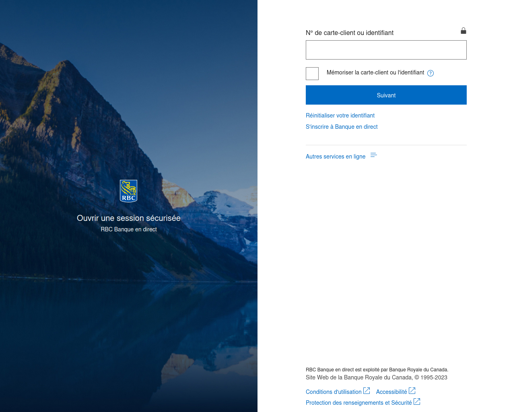The height and width of the screenshot is (412, 515).
Task: Click the N° de carte-client ou identifiant label
Action: click(x=350, y=33)
